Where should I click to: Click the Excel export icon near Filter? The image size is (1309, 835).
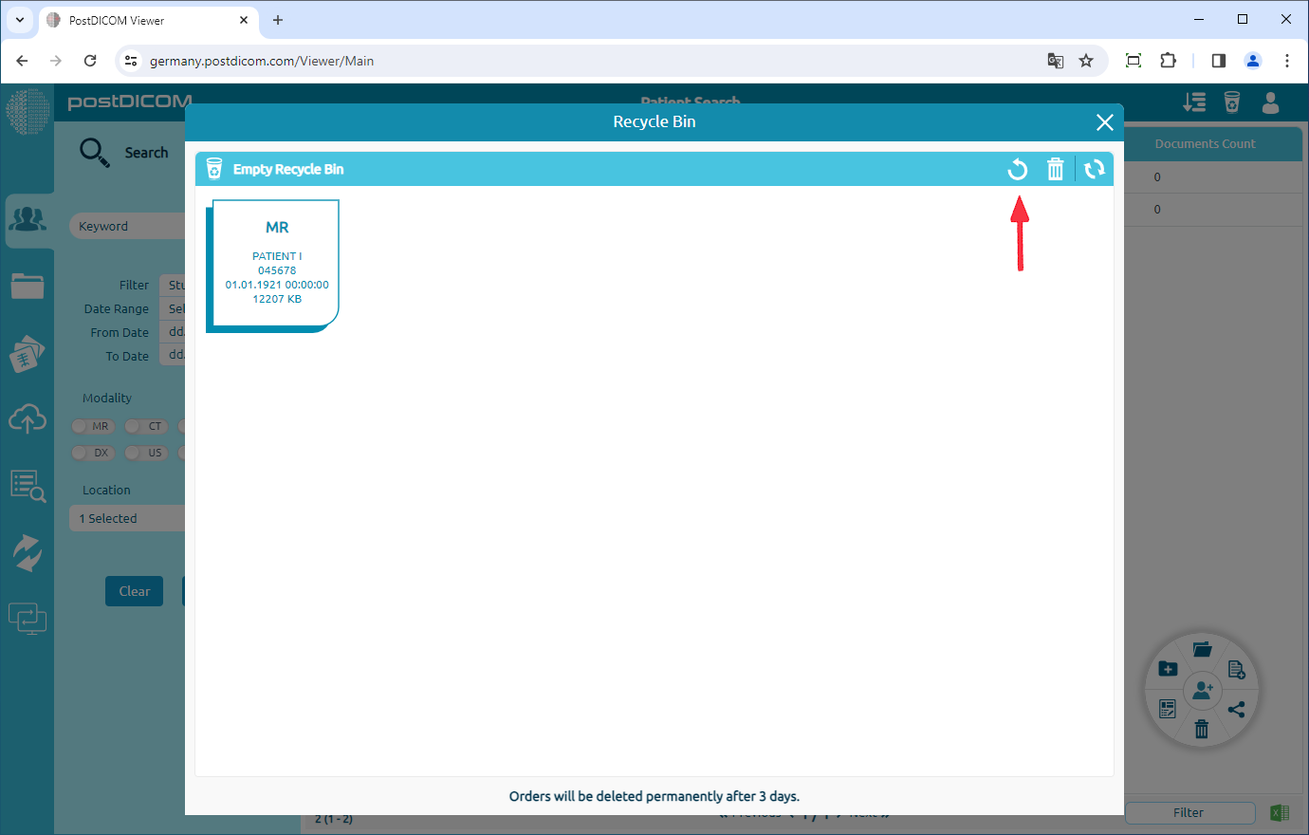1280,812
